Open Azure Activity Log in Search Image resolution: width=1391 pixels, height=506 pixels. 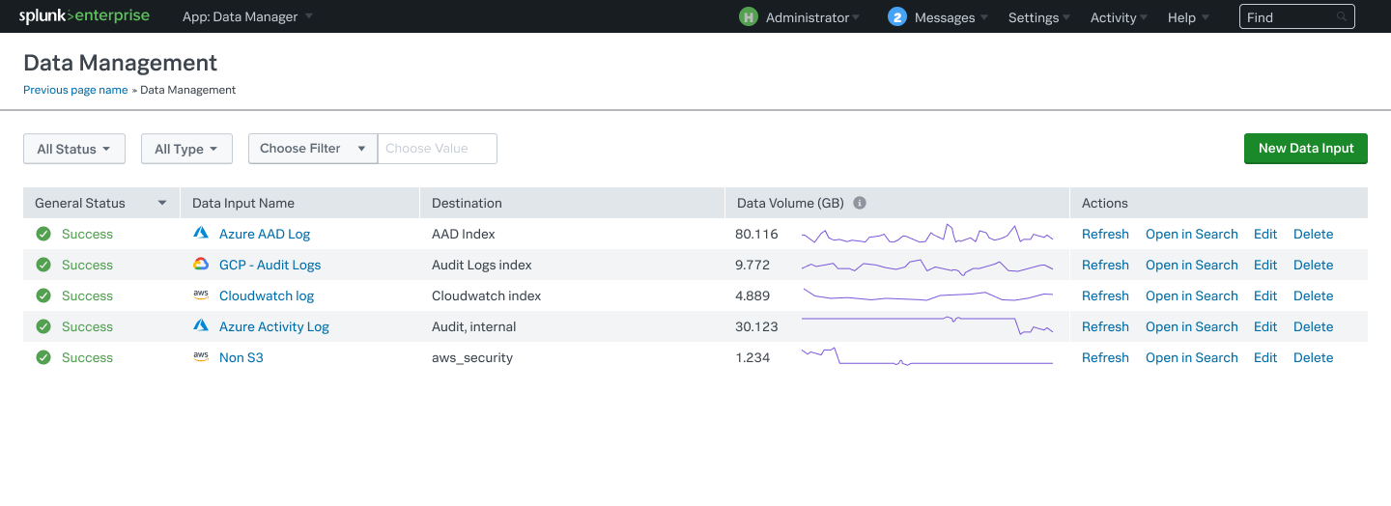[x=1191, y=326]
